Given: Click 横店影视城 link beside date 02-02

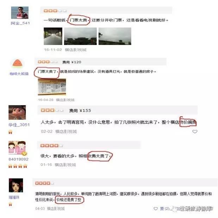Looking at the screenshot, I should [x=66, y=132].
